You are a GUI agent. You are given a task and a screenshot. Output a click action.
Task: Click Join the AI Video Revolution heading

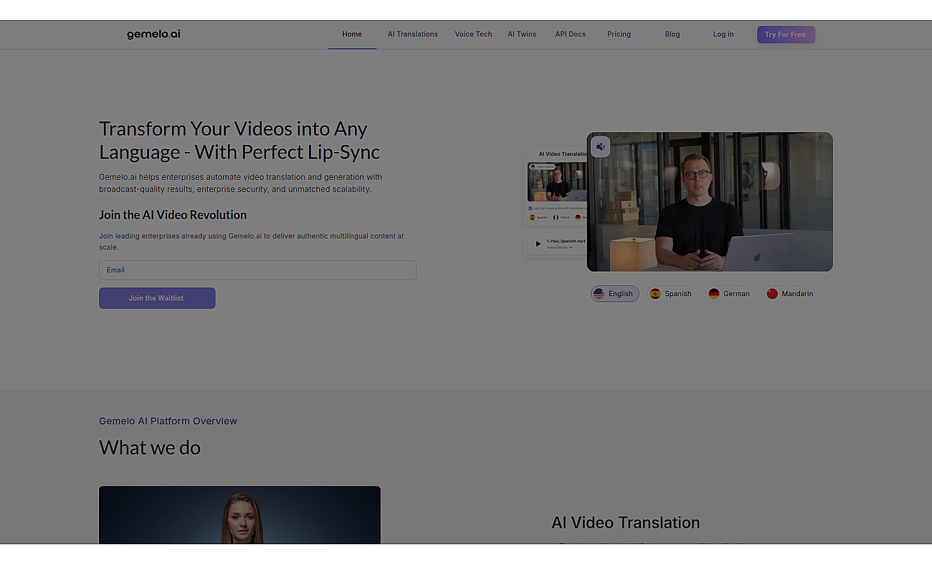click(x=173, y=215)
